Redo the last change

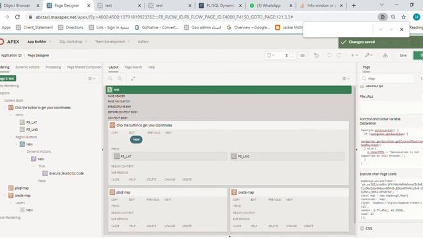(x=339, y=56)
